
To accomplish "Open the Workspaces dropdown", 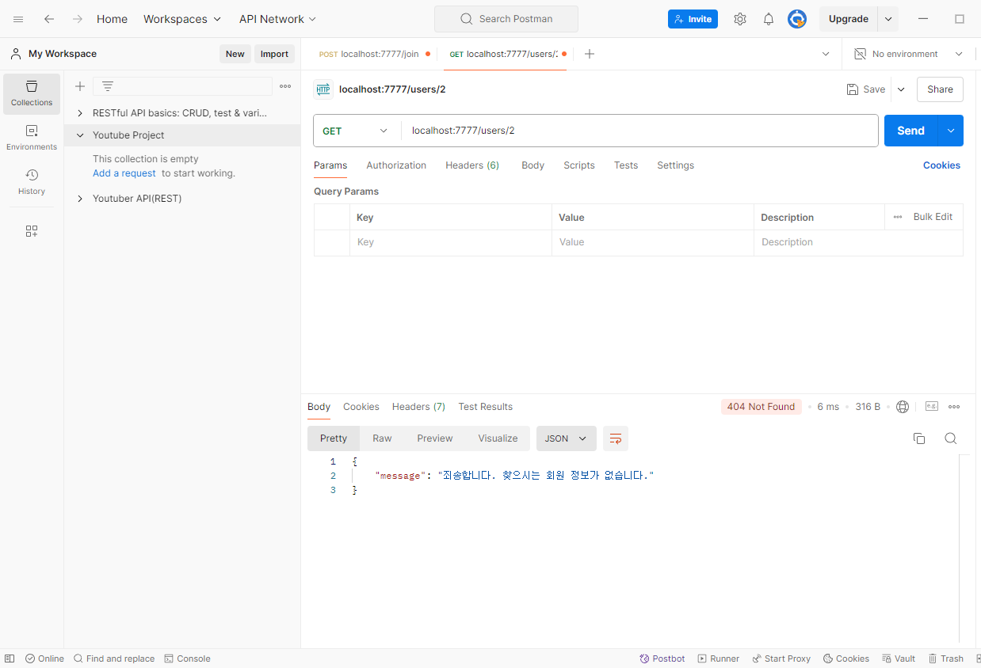I will click(182, 19).
